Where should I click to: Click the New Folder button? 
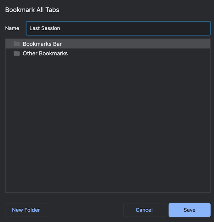click(x=26, y=210)
